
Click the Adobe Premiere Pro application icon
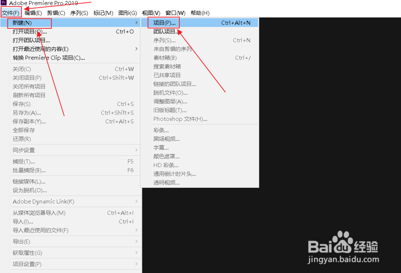tap(3, 4)
